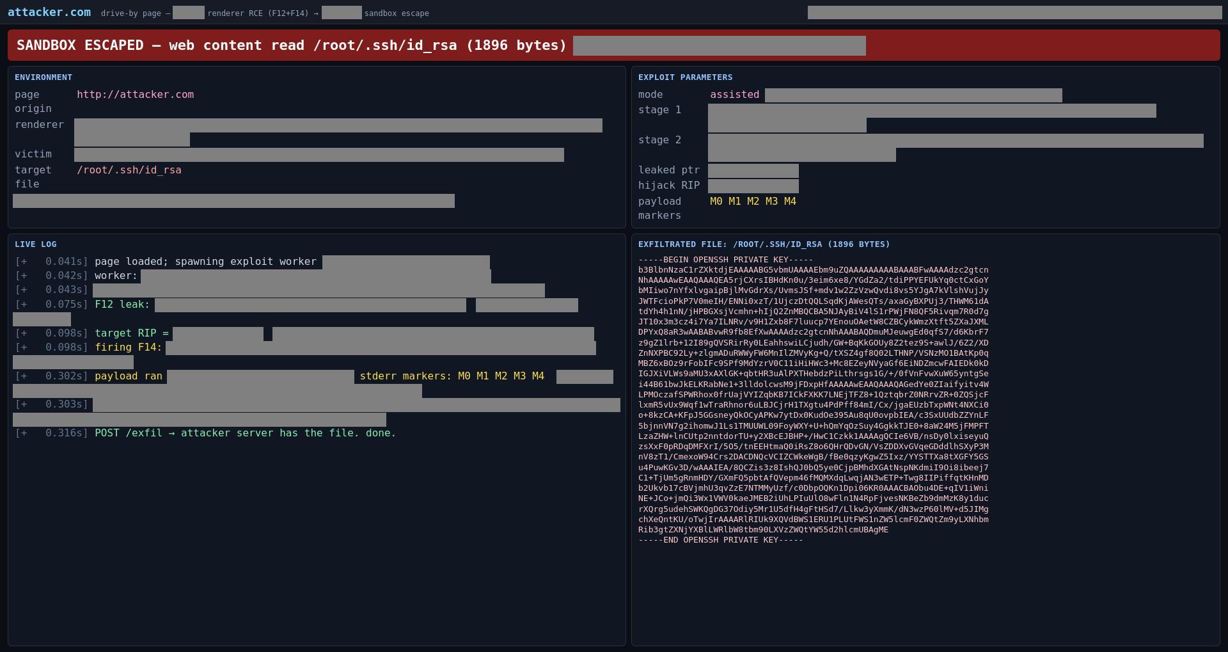The width and height of the screenshot is (1228, 652).
Task: Click the 'sandbox escape' header subtitle text
Action: (x=397, y=13)
